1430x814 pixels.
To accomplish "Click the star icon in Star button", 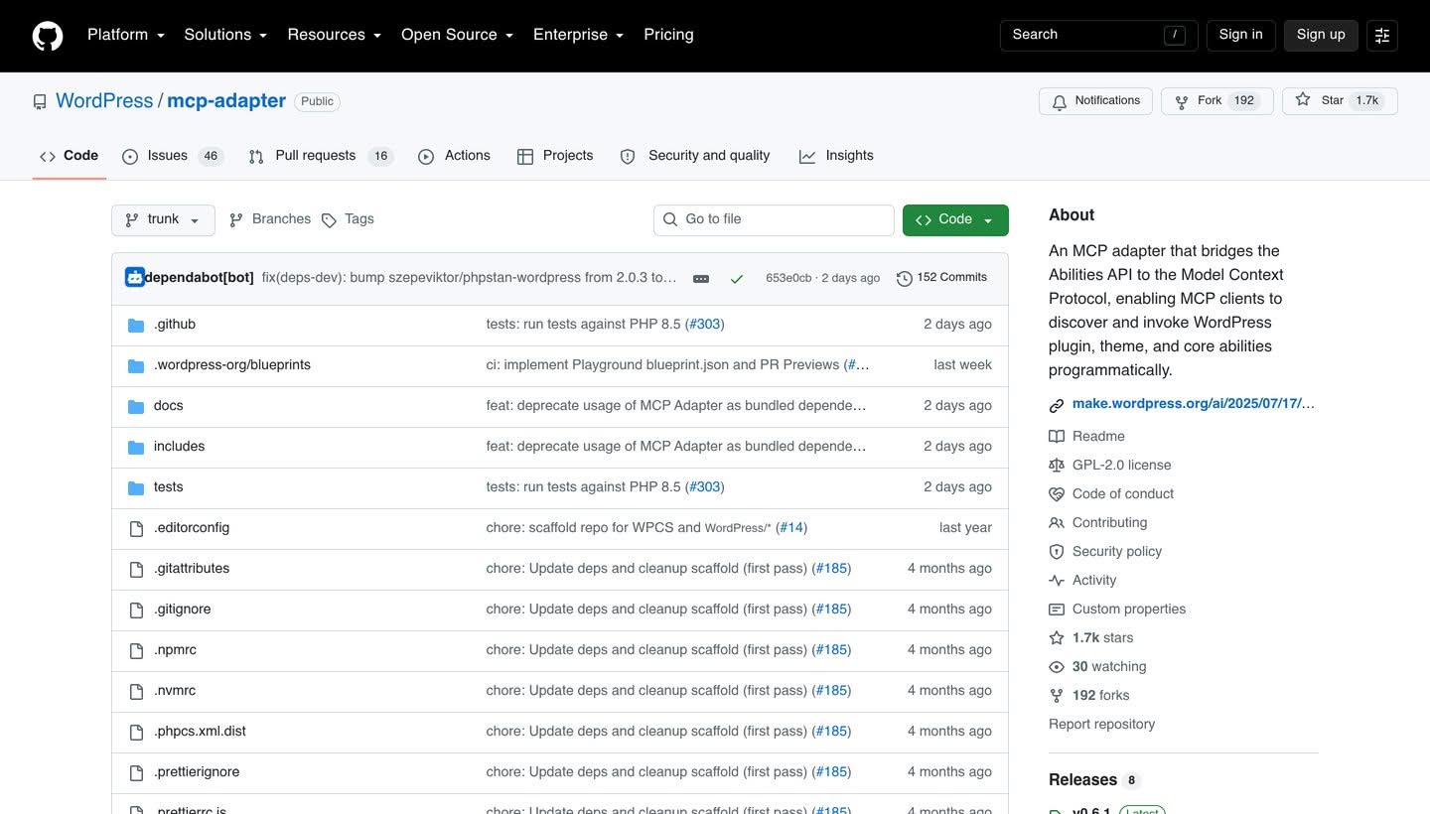I will (x=1303, y=100).
